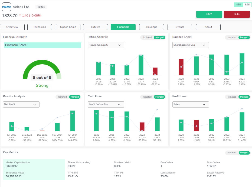Click the red price-down triangle indicator
This screenshot has width=252, height=187.
tap(20, 15)
